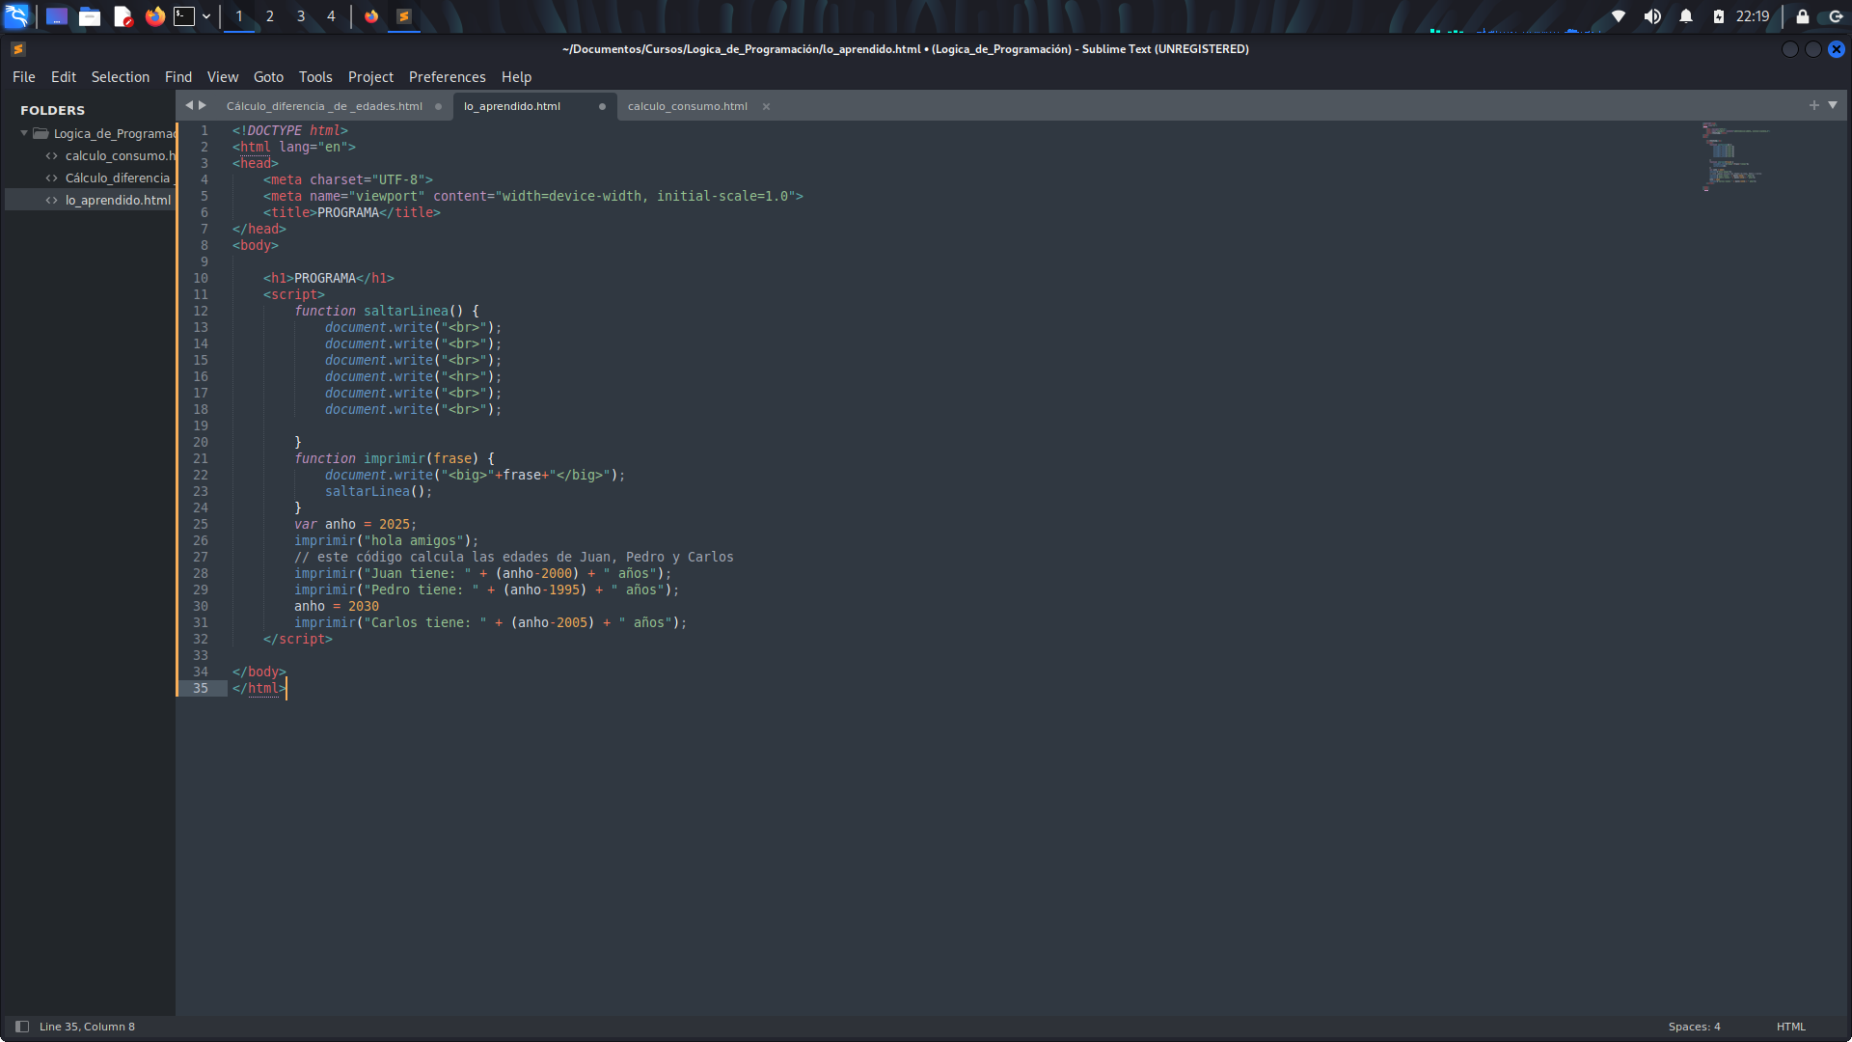Viewport: 1852px width, 1042px height.
Task: Open the tab list dropdown arrow
Action: click(1833, 105)
